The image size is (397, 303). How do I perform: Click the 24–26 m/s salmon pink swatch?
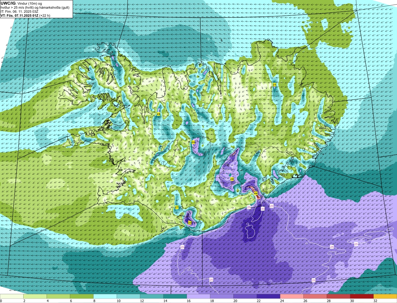click(x=292, y=296)
